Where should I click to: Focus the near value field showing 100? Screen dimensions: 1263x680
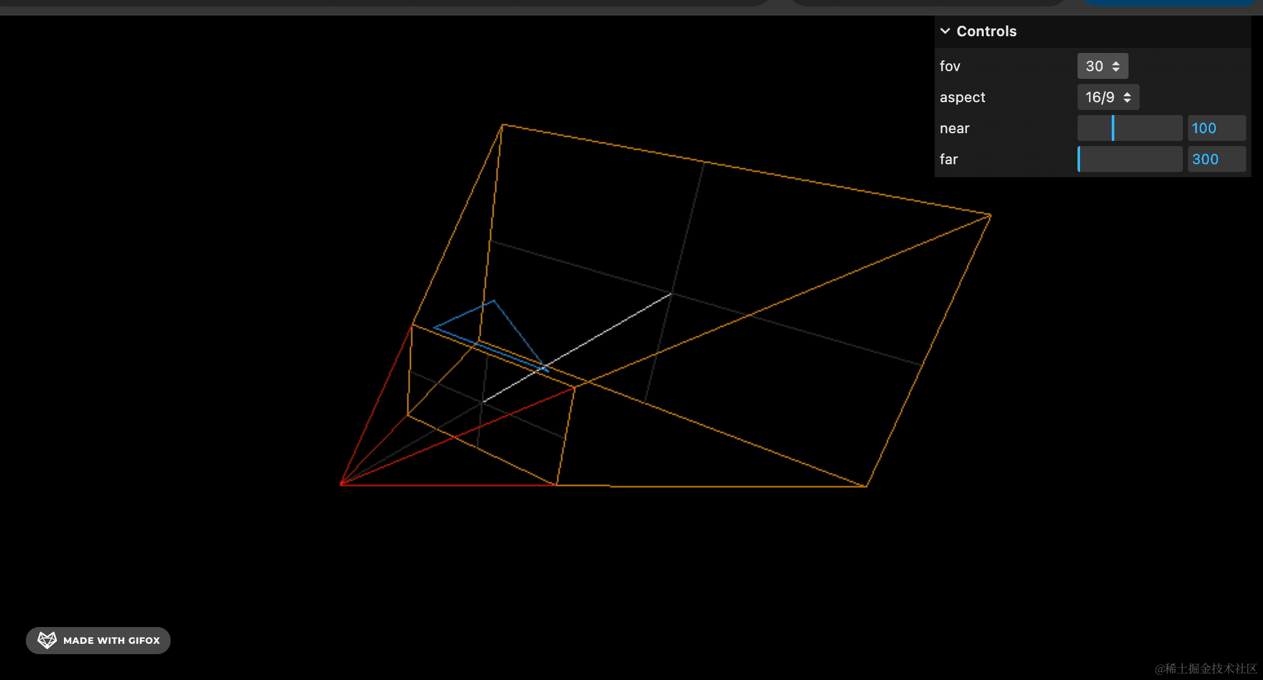point(1216,128)
